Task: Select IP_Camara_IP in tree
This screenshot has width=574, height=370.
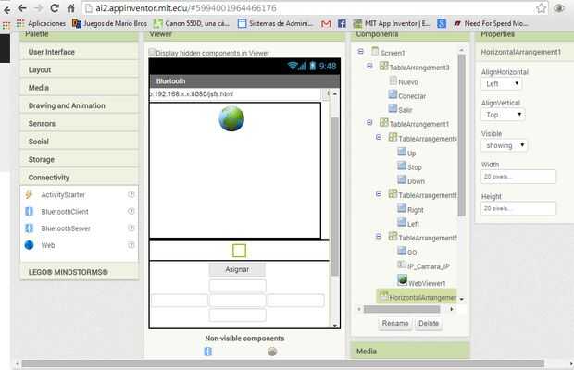Action: tap(423, 266)
